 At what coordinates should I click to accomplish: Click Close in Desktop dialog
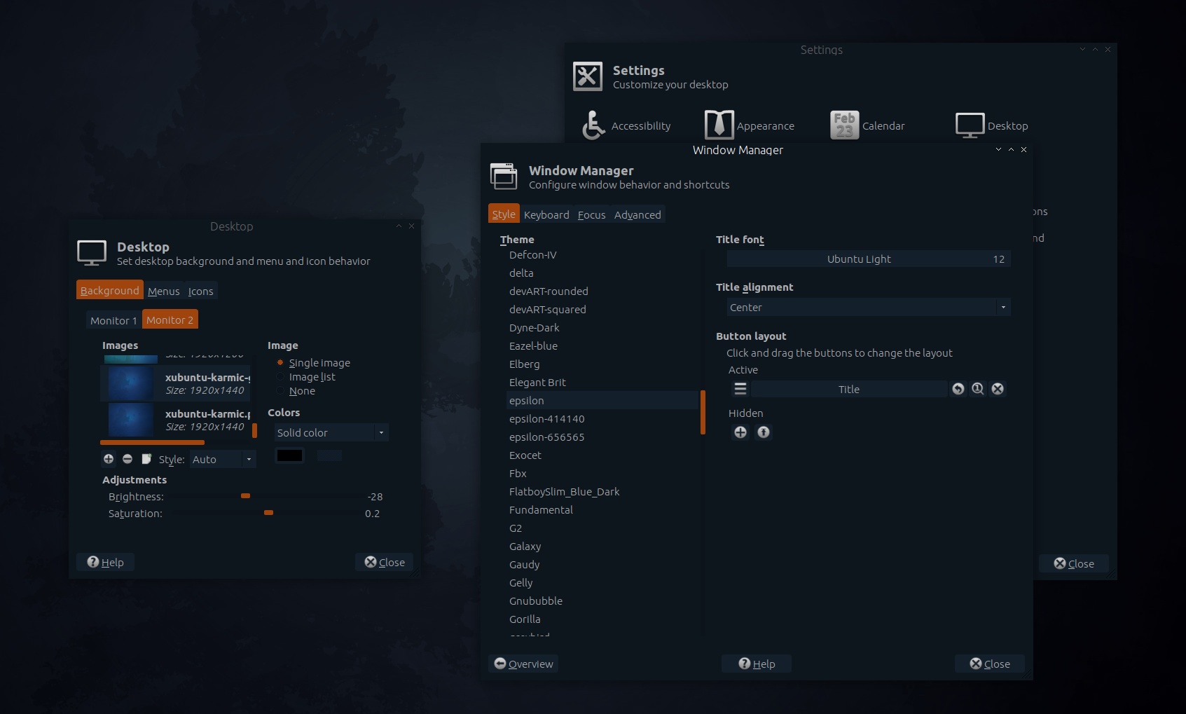point(385,562)
